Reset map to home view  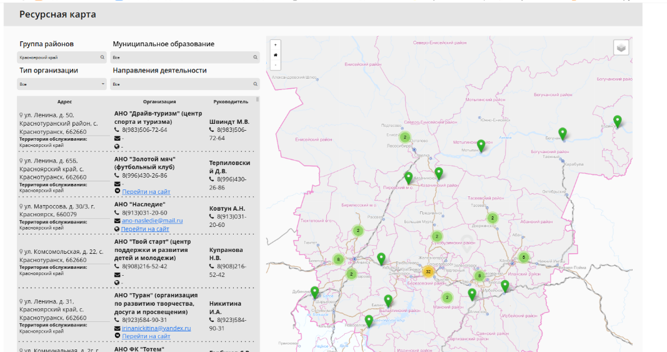tap(275, 54)
